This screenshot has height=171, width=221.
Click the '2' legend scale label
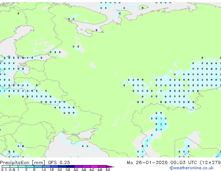pyautogui.click(x=26, y=170)
